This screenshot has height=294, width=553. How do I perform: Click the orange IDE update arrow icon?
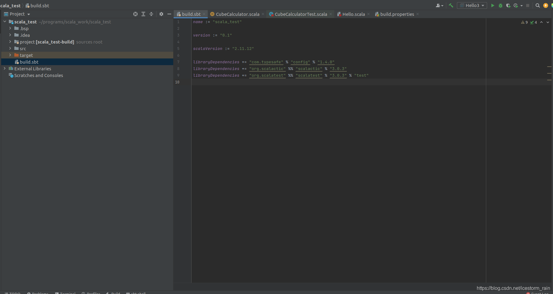coord(546,5)
